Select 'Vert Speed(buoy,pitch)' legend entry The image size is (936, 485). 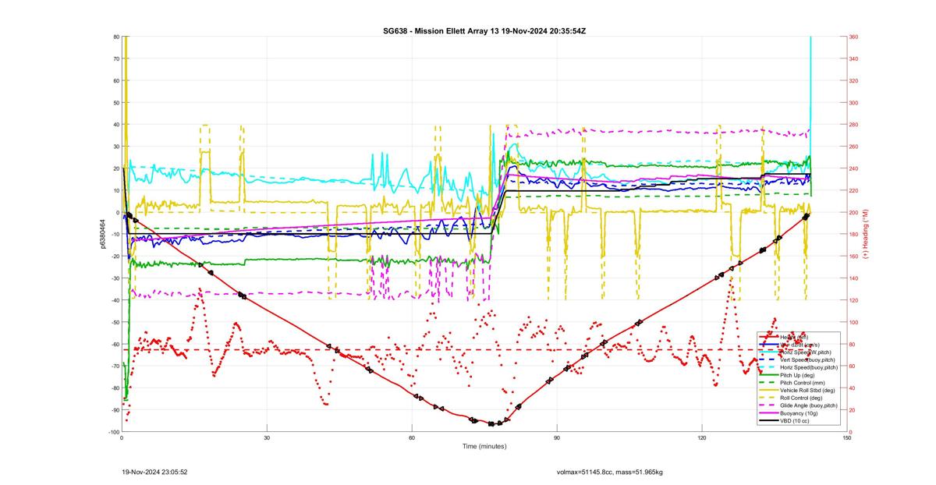coord(808,359)
